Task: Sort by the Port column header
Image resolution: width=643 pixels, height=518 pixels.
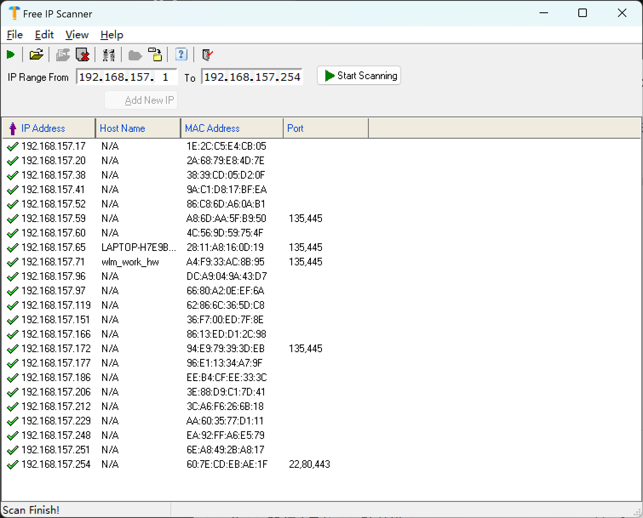Action: tap(326, 128)
